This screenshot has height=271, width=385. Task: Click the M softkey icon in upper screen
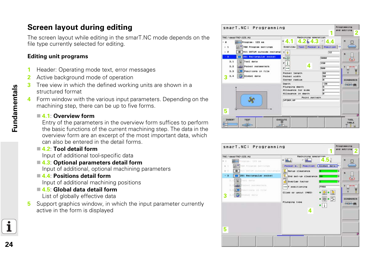(350, 44)
